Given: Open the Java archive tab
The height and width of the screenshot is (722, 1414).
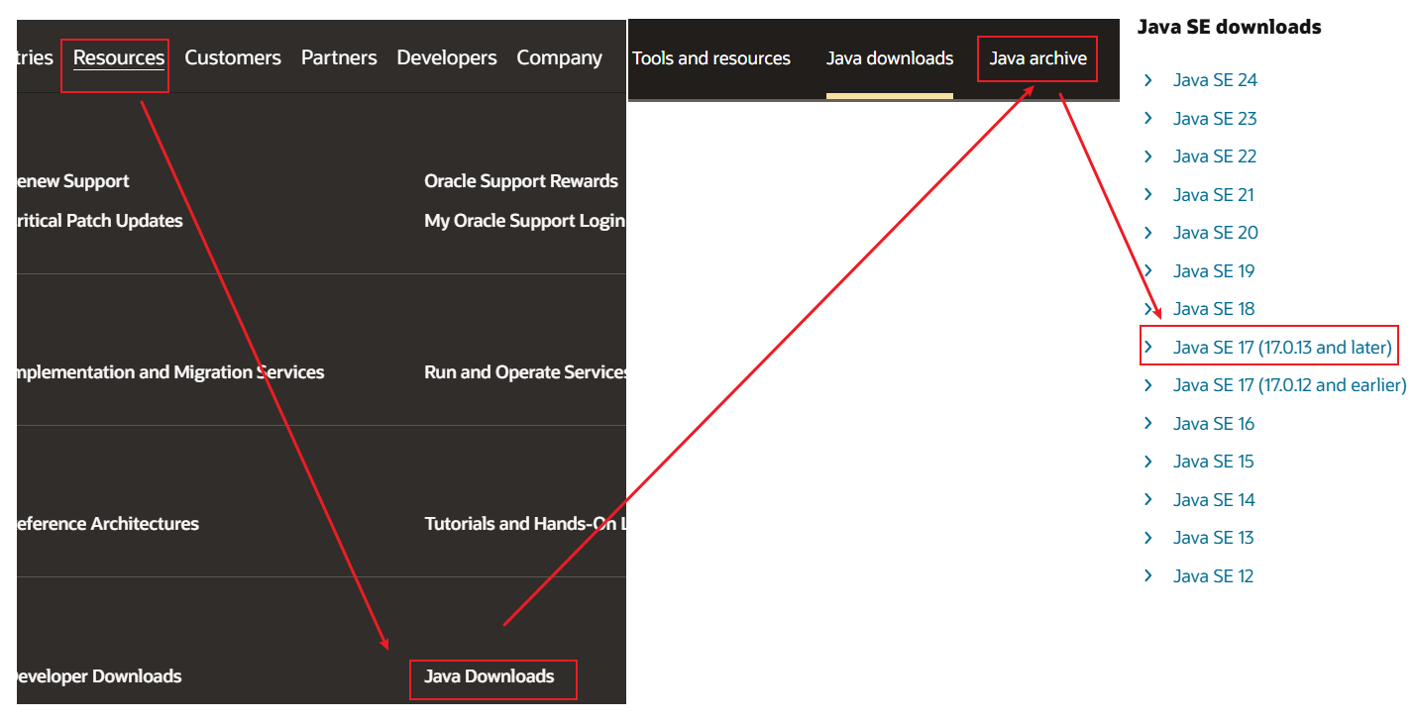Looking at the screenshot, I should 1038,58.
